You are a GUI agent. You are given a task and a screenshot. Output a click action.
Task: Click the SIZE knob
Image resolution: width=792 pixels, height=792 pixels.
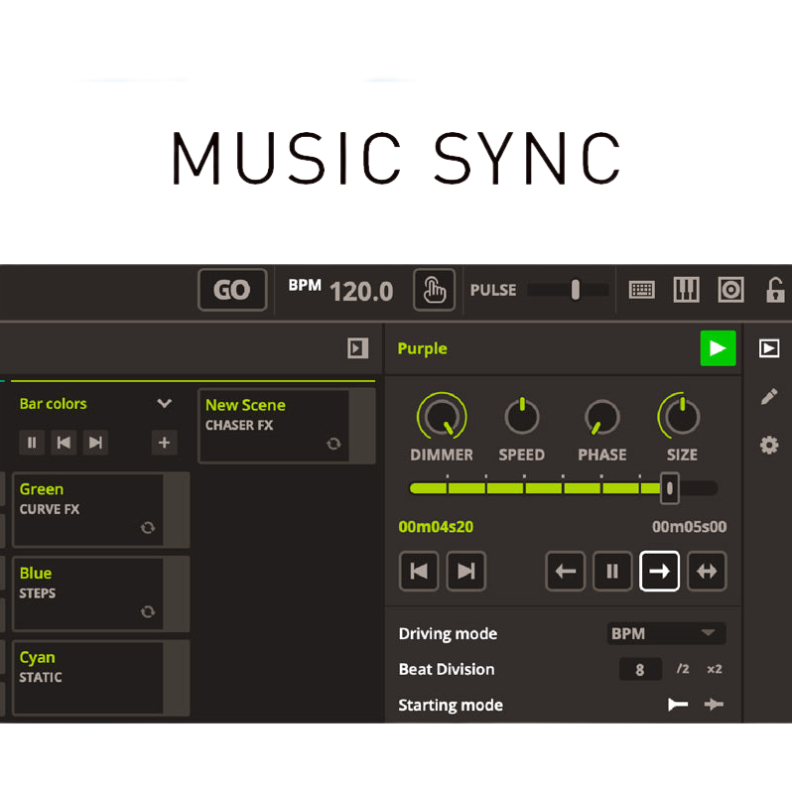(682, 416)
